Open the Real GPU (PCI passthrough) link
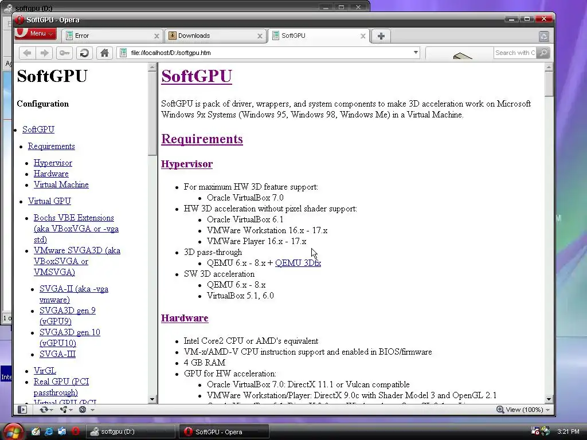 (61, 387)
